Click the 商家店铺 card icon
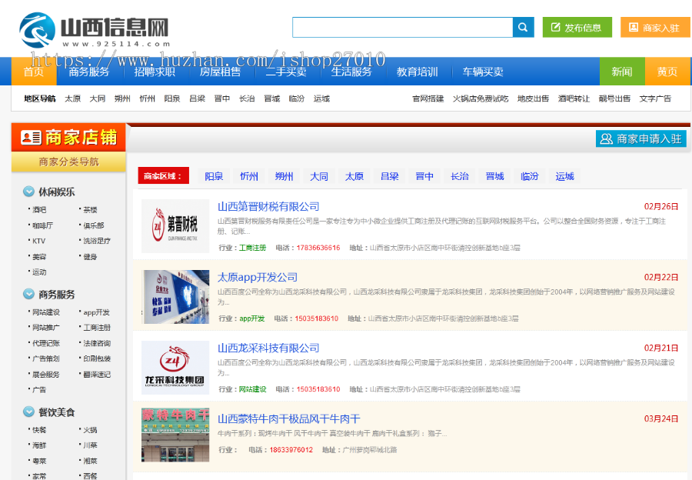 click(31, 138)
